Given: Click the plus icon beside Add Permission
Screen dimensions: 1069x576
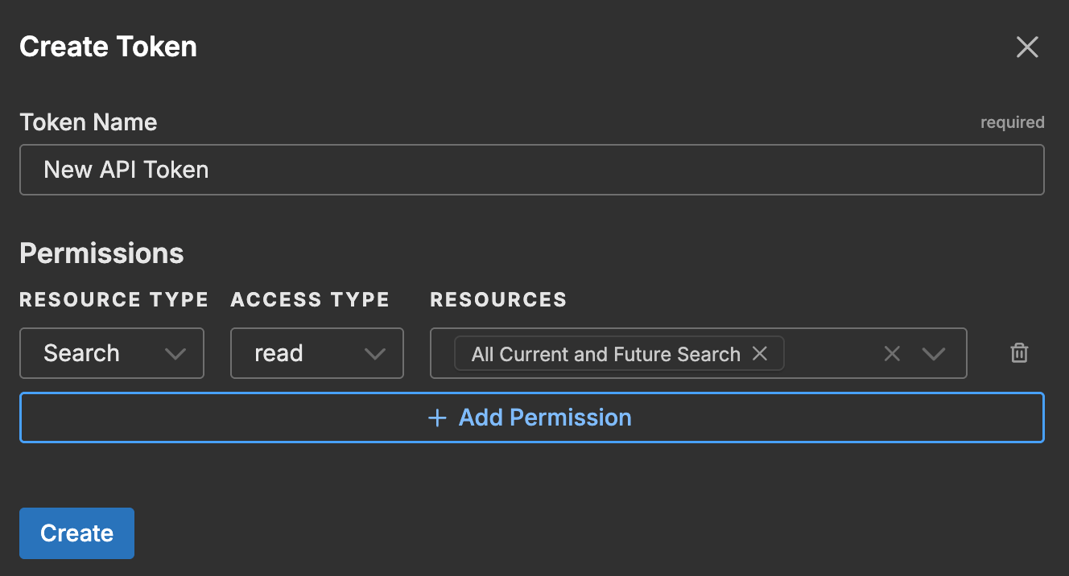Looking at the screenshot, I should click(x=437, y=418).
